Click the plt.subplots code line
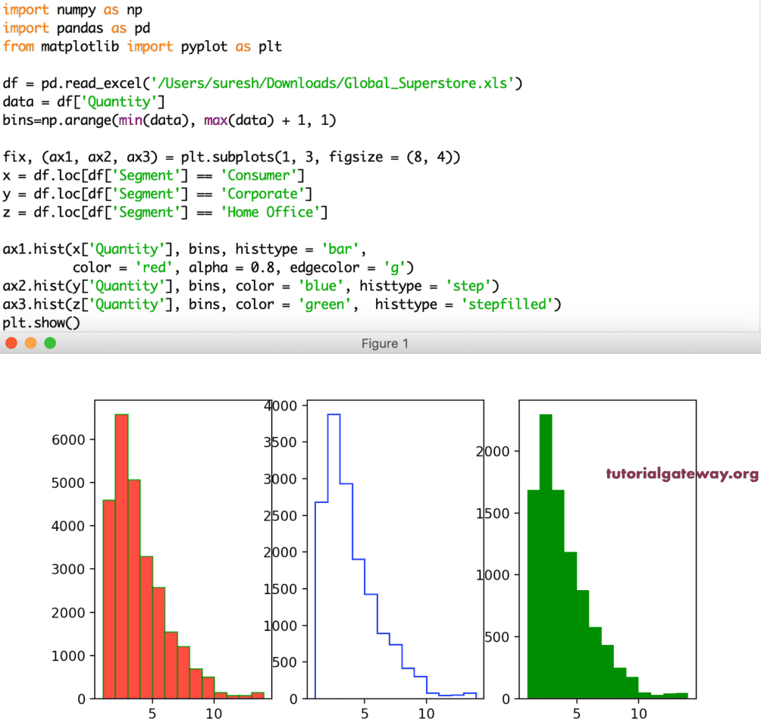Image resolution: width=761 pixels, height=722 pixels. pyautogui.click(x=231, y=158)
